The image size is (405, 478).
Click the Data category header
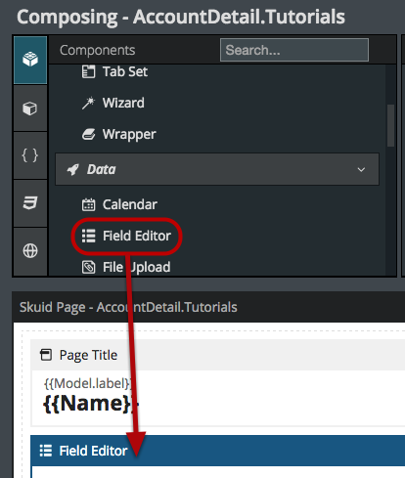(217, 169)
